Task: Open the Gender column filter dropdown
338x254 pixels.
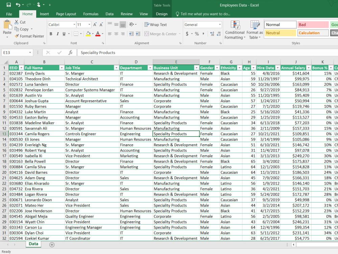Action: (x=217, y=68)
